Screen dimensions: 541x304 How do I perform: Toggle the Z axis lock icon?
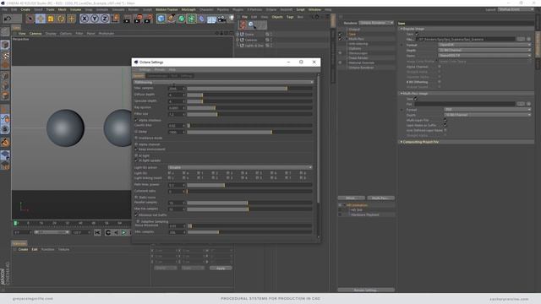[105, 19]
